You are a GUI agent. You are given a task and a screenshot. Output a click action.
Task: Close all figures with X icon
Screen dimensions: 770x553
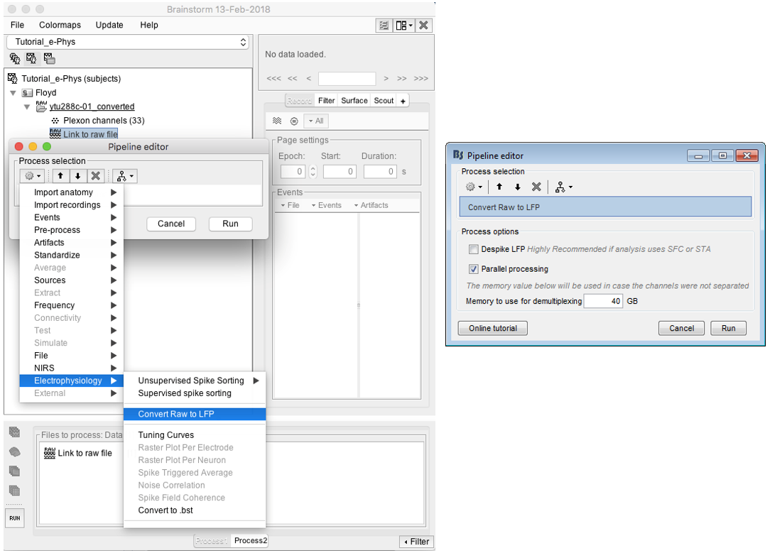[423, 26]
